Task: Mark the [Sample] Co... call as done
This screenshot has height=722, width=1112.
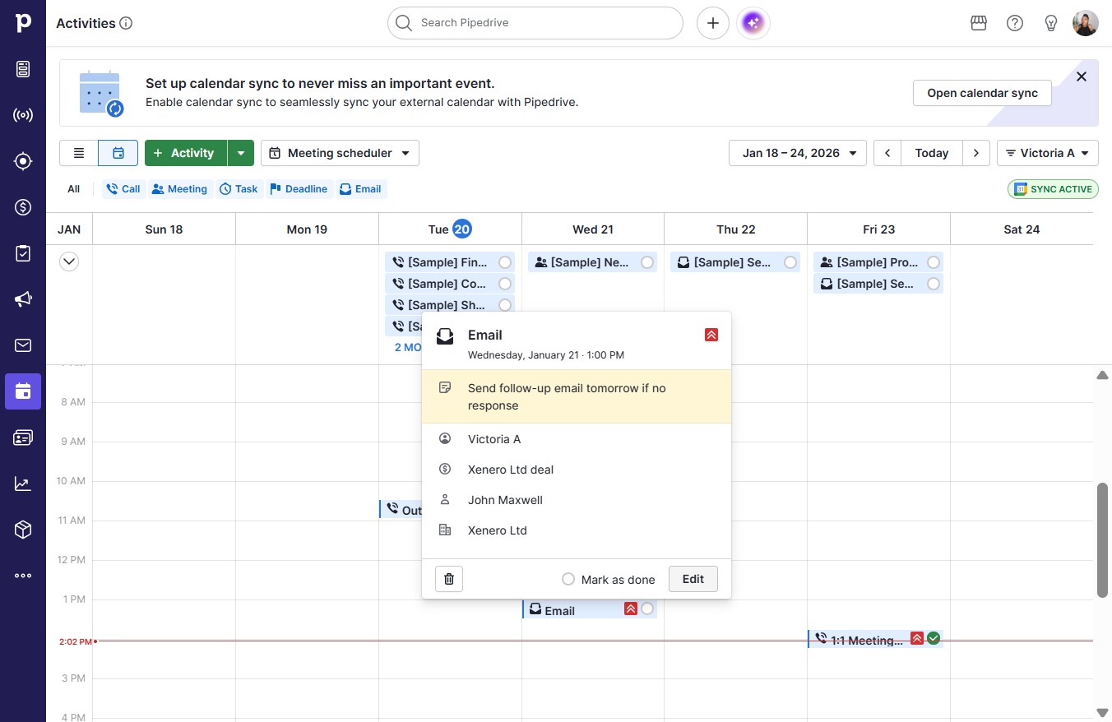Action: pyautogui.click(x=505, y=284)
